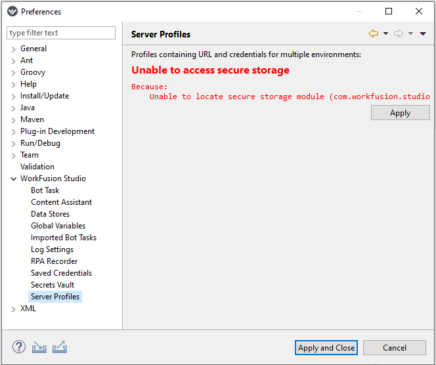Open forward history dropdown arrow
The width and height of the screenshot is (436, 365).
click(410, 33)
